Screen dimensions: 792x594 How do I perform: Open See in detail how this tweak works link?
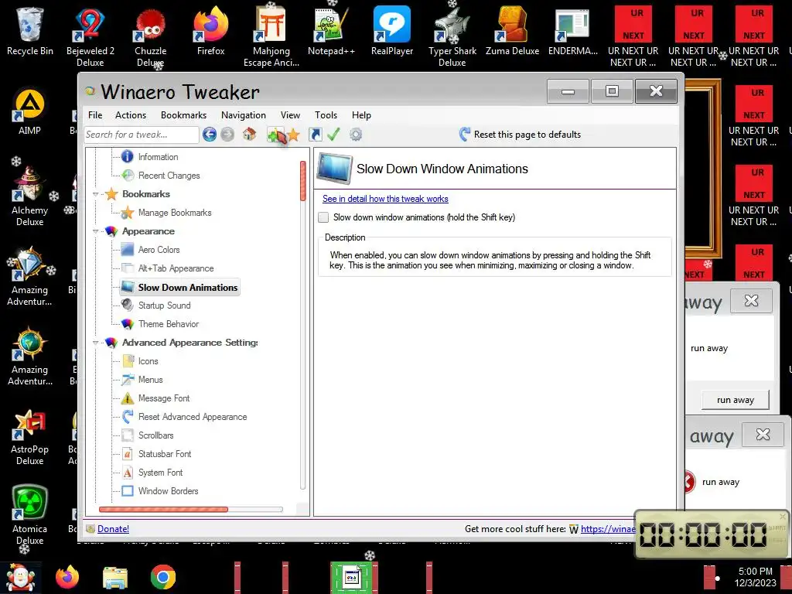click(385, 199)
